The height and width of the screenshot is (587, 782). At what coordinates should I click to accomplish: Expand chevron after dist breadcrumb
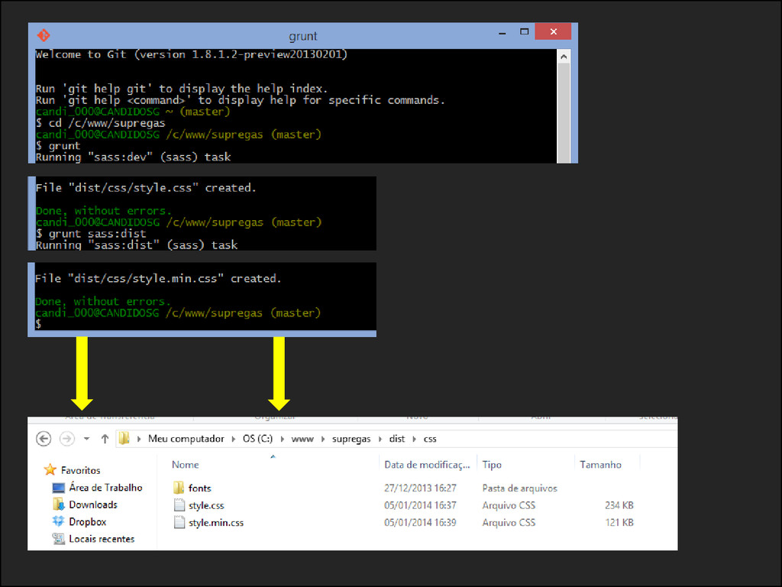pos(414,439)
